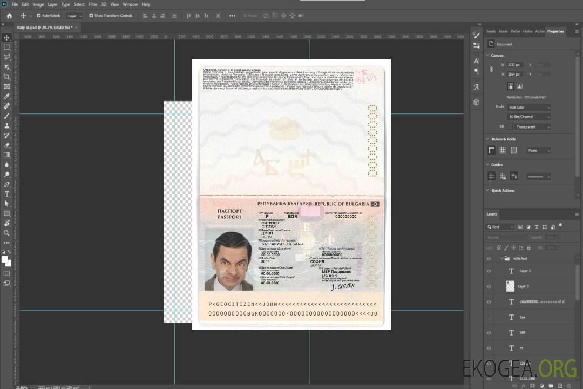
Task: Open the 3D panel cube icon
Action: click(476, 102)
